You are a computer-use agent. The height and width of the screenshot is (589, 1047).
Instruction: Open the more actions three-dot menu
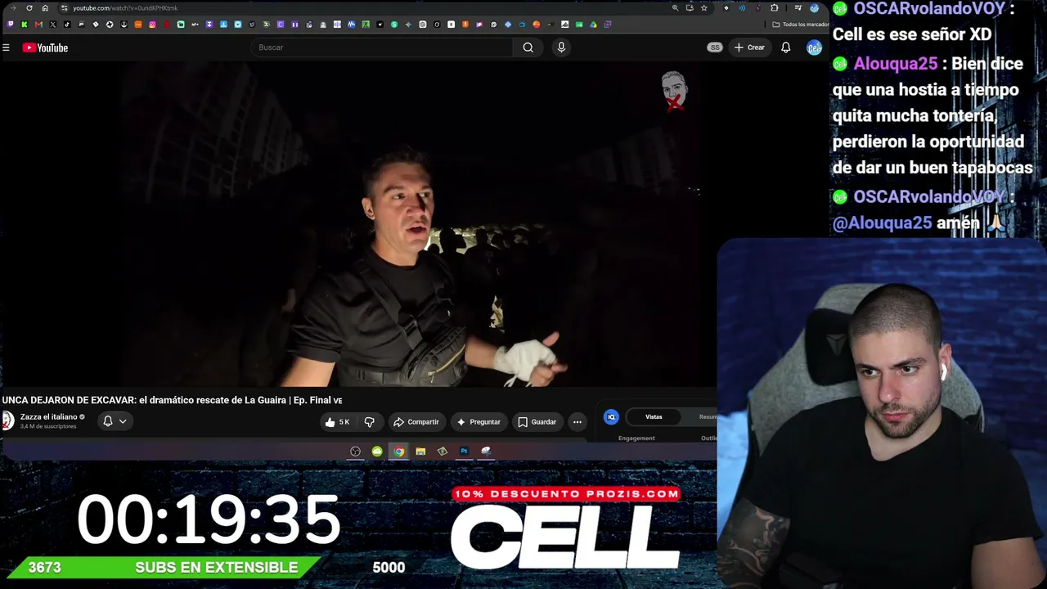tap(577, 422)
